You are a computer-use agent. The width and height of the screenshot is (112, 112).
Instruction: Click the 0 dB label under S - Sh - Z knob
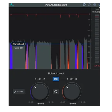[x=31, y=102]
